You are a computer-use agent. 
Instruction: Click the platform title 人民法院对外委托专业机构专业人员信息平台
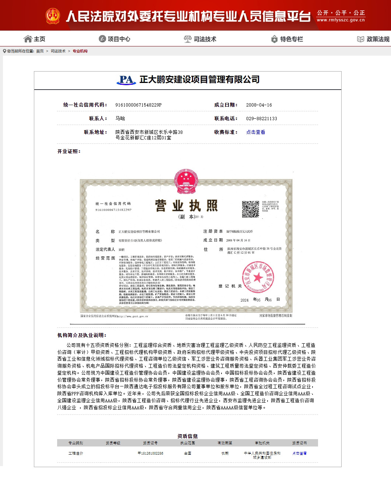click(188, 16)
